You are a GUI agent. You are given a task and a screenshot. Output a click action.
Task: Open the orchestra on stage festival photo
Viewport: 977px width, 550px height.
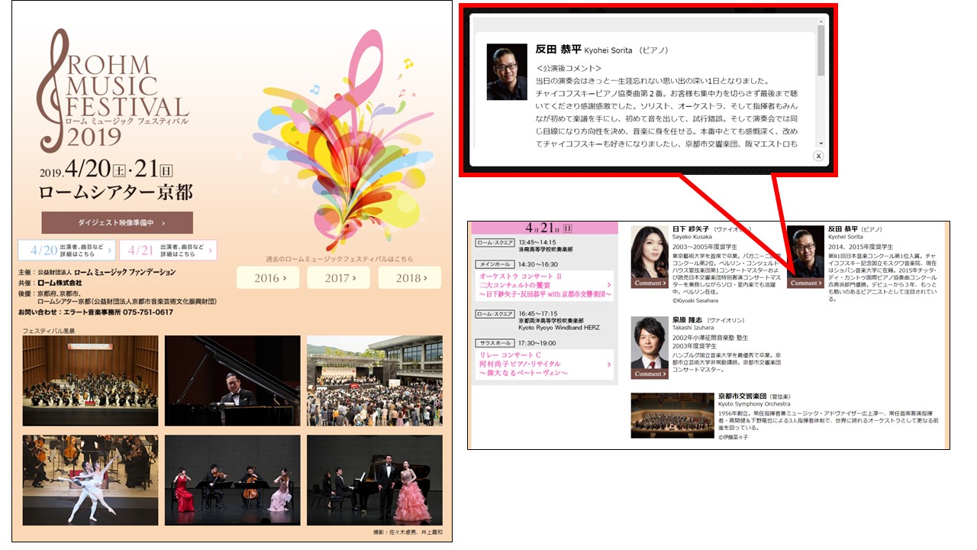point(90,380)
